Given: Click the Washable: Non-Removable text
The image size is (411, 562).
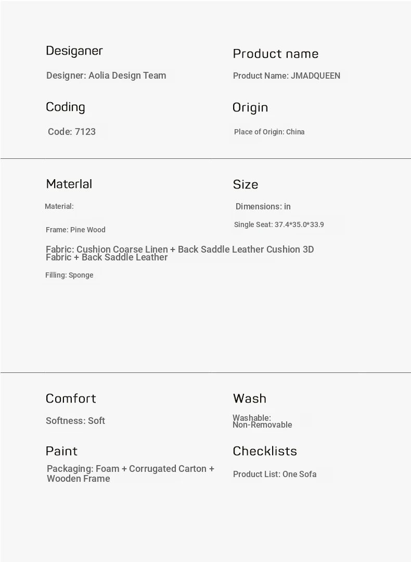Looking at the screenshot, I should pos(262,421).
